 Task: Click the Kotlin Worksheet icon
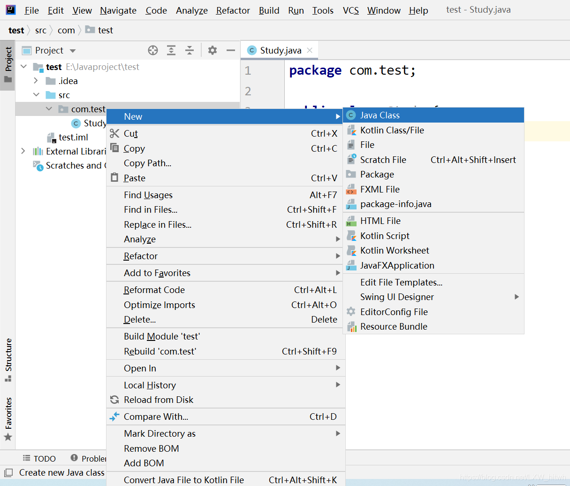(x=351, y=250)
